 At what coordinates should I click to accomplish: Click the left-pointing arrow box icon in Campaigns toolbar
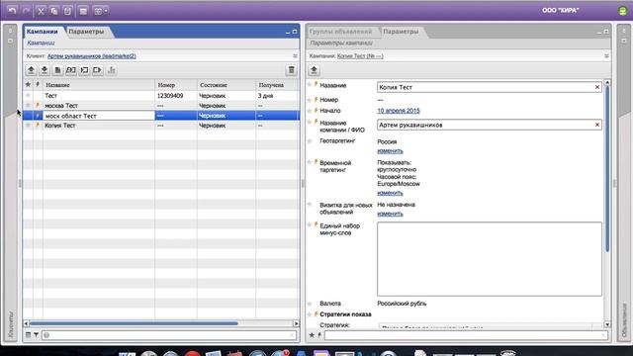[84, 70]
